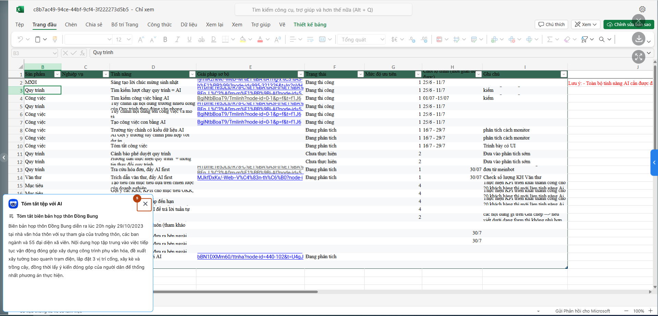The height and width of the screenshot is (316, 658).
Task: Click the download overlay icon
Action: (638, 39)
